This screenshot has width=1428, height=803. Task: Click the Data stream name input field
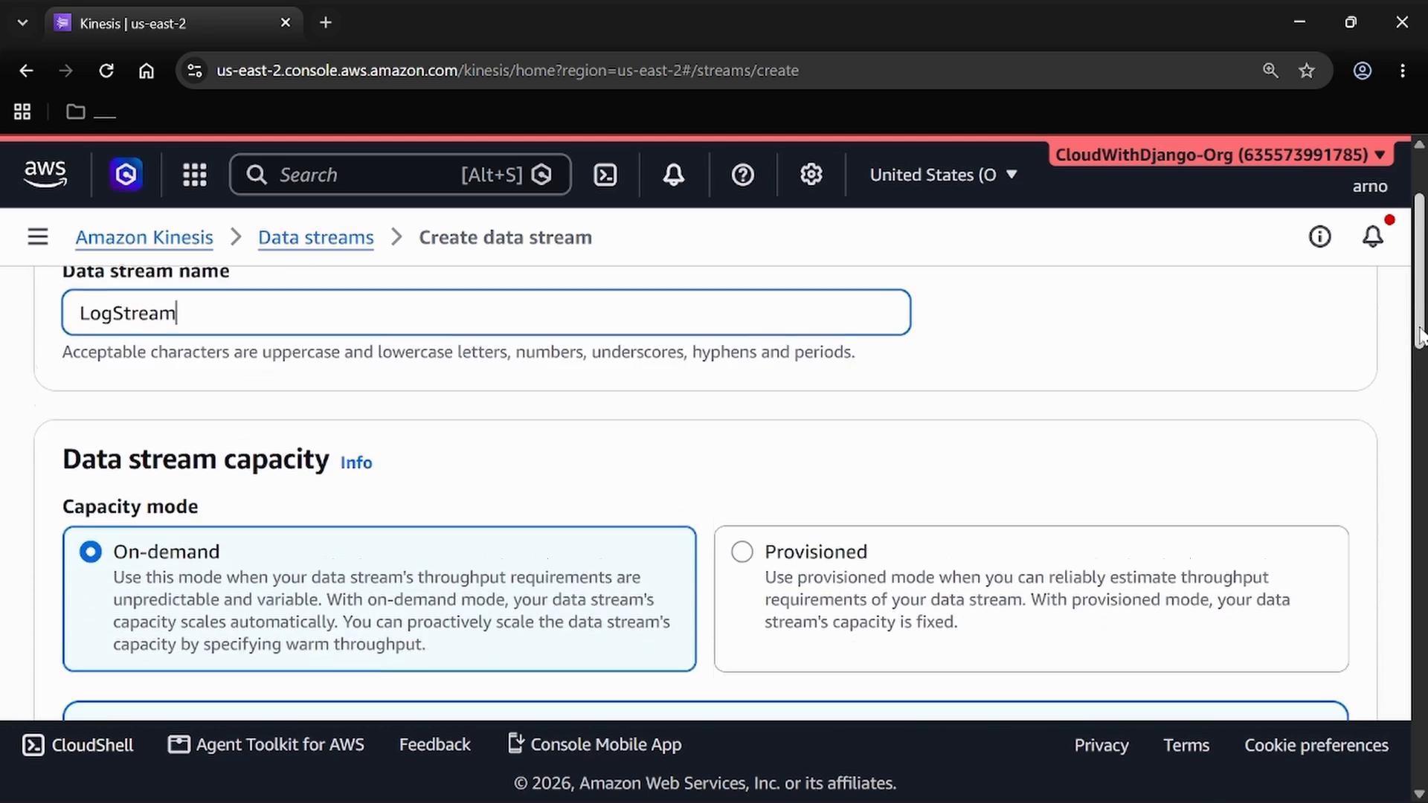click(486, 312)
